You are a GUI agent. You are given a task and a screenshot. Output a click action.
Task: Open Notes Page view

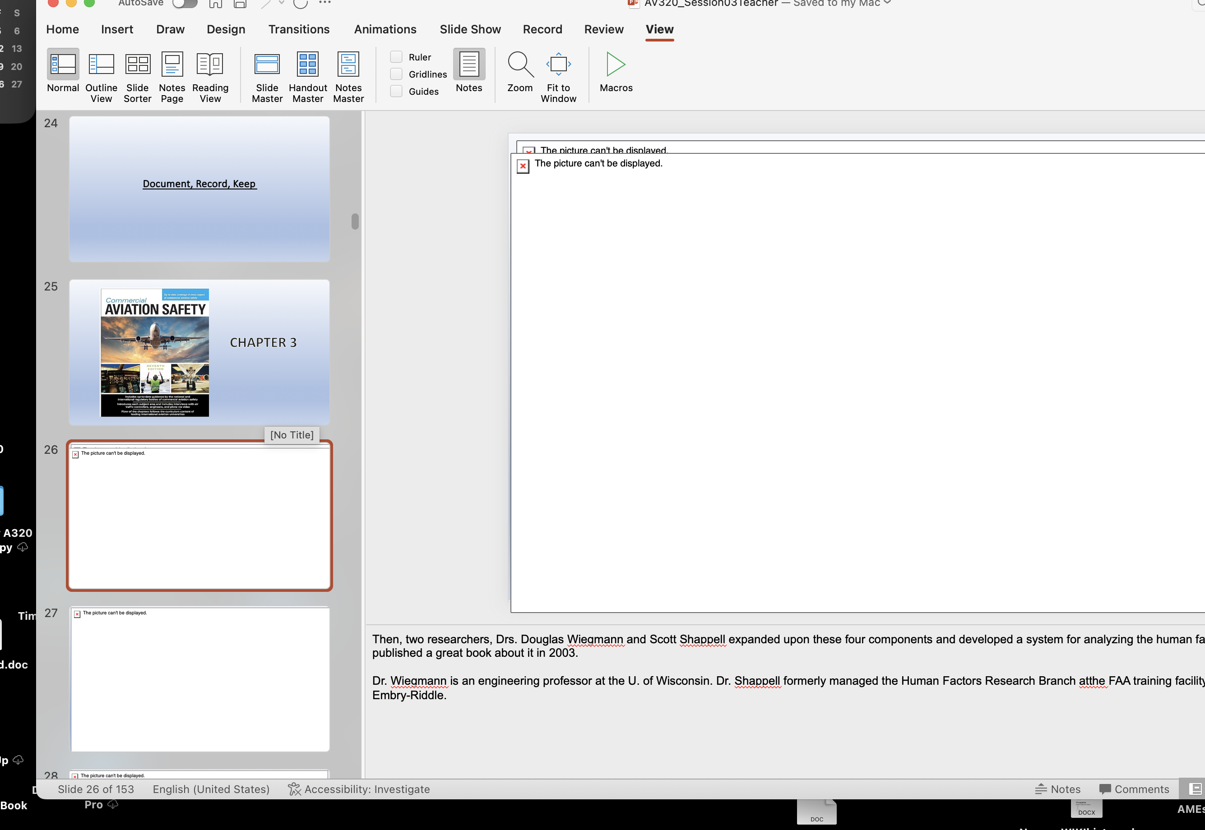pyautogui.click(x=171, y=75)
